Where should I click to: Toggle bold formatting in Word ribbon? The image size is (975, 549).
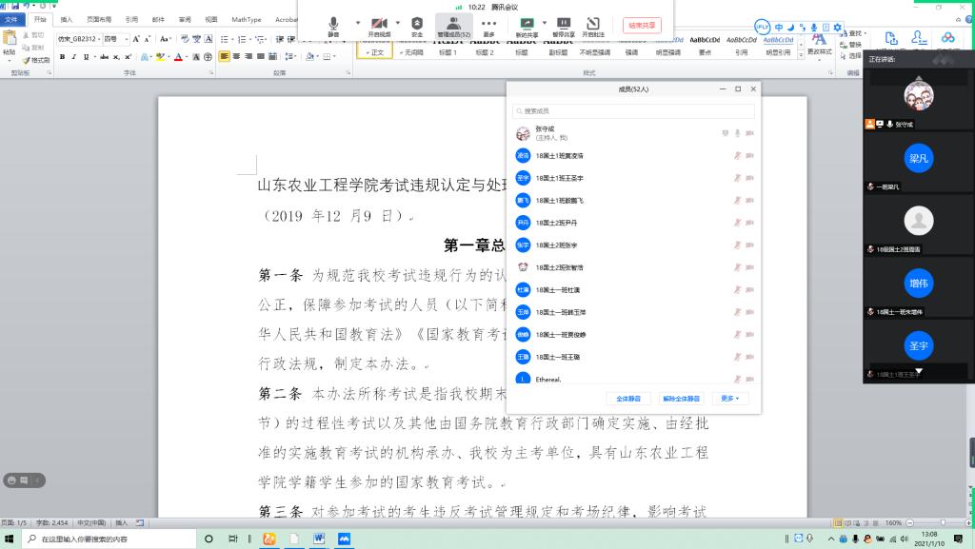tap(62, 56)
